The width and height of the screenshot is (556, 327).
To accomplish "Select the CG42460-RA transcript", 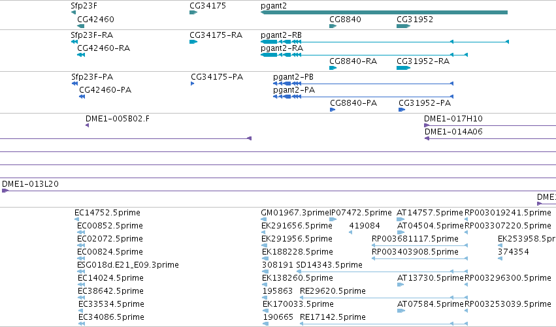I will pyautogui.click(x=103, y=48).
